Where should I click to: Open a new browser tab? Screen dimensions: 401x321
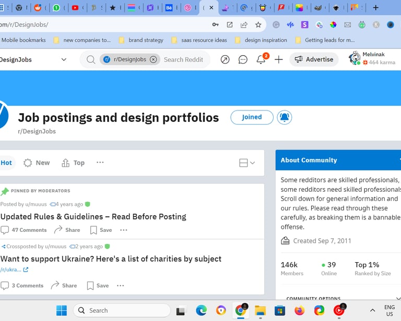(376, 8)
